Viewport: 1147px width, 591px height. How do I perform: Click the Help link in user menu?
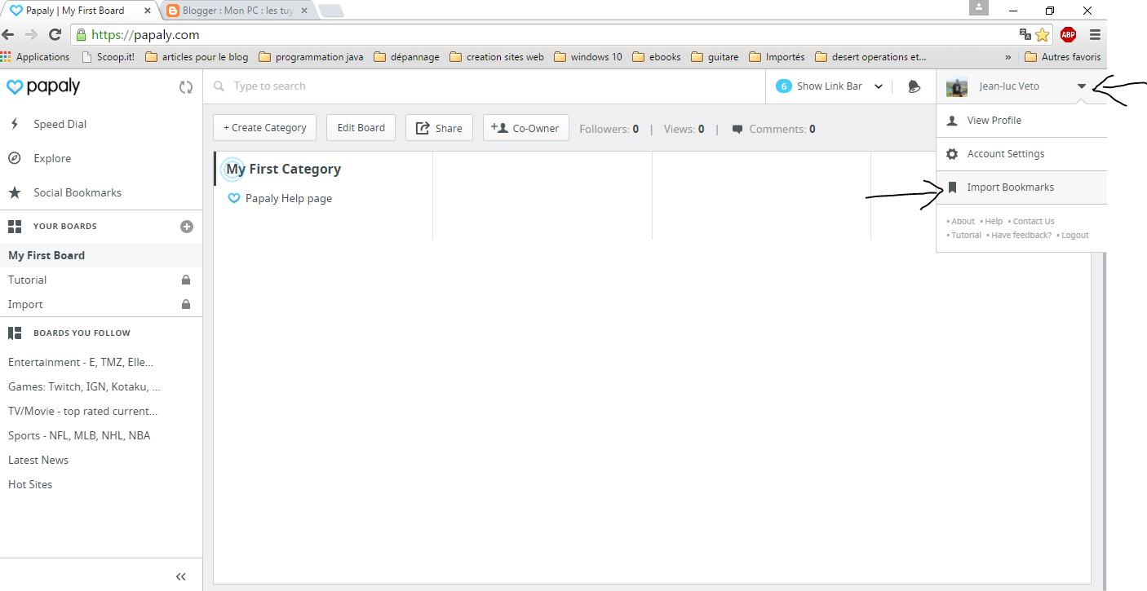(x=993, y=221)
